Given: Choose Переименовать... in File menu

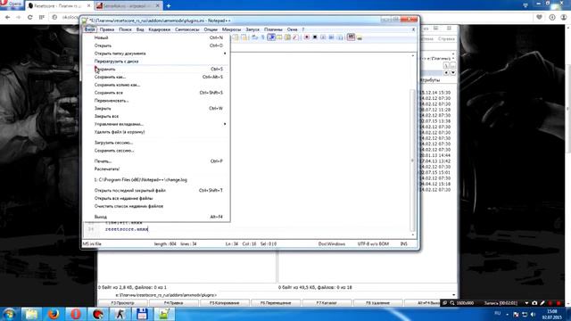Looking at the screenshot, I should tap(157, 101).
